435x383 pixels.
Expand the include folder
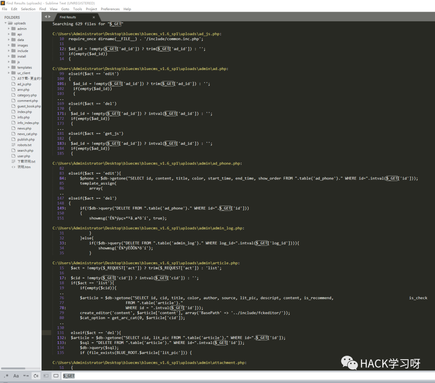click(8, 51)
